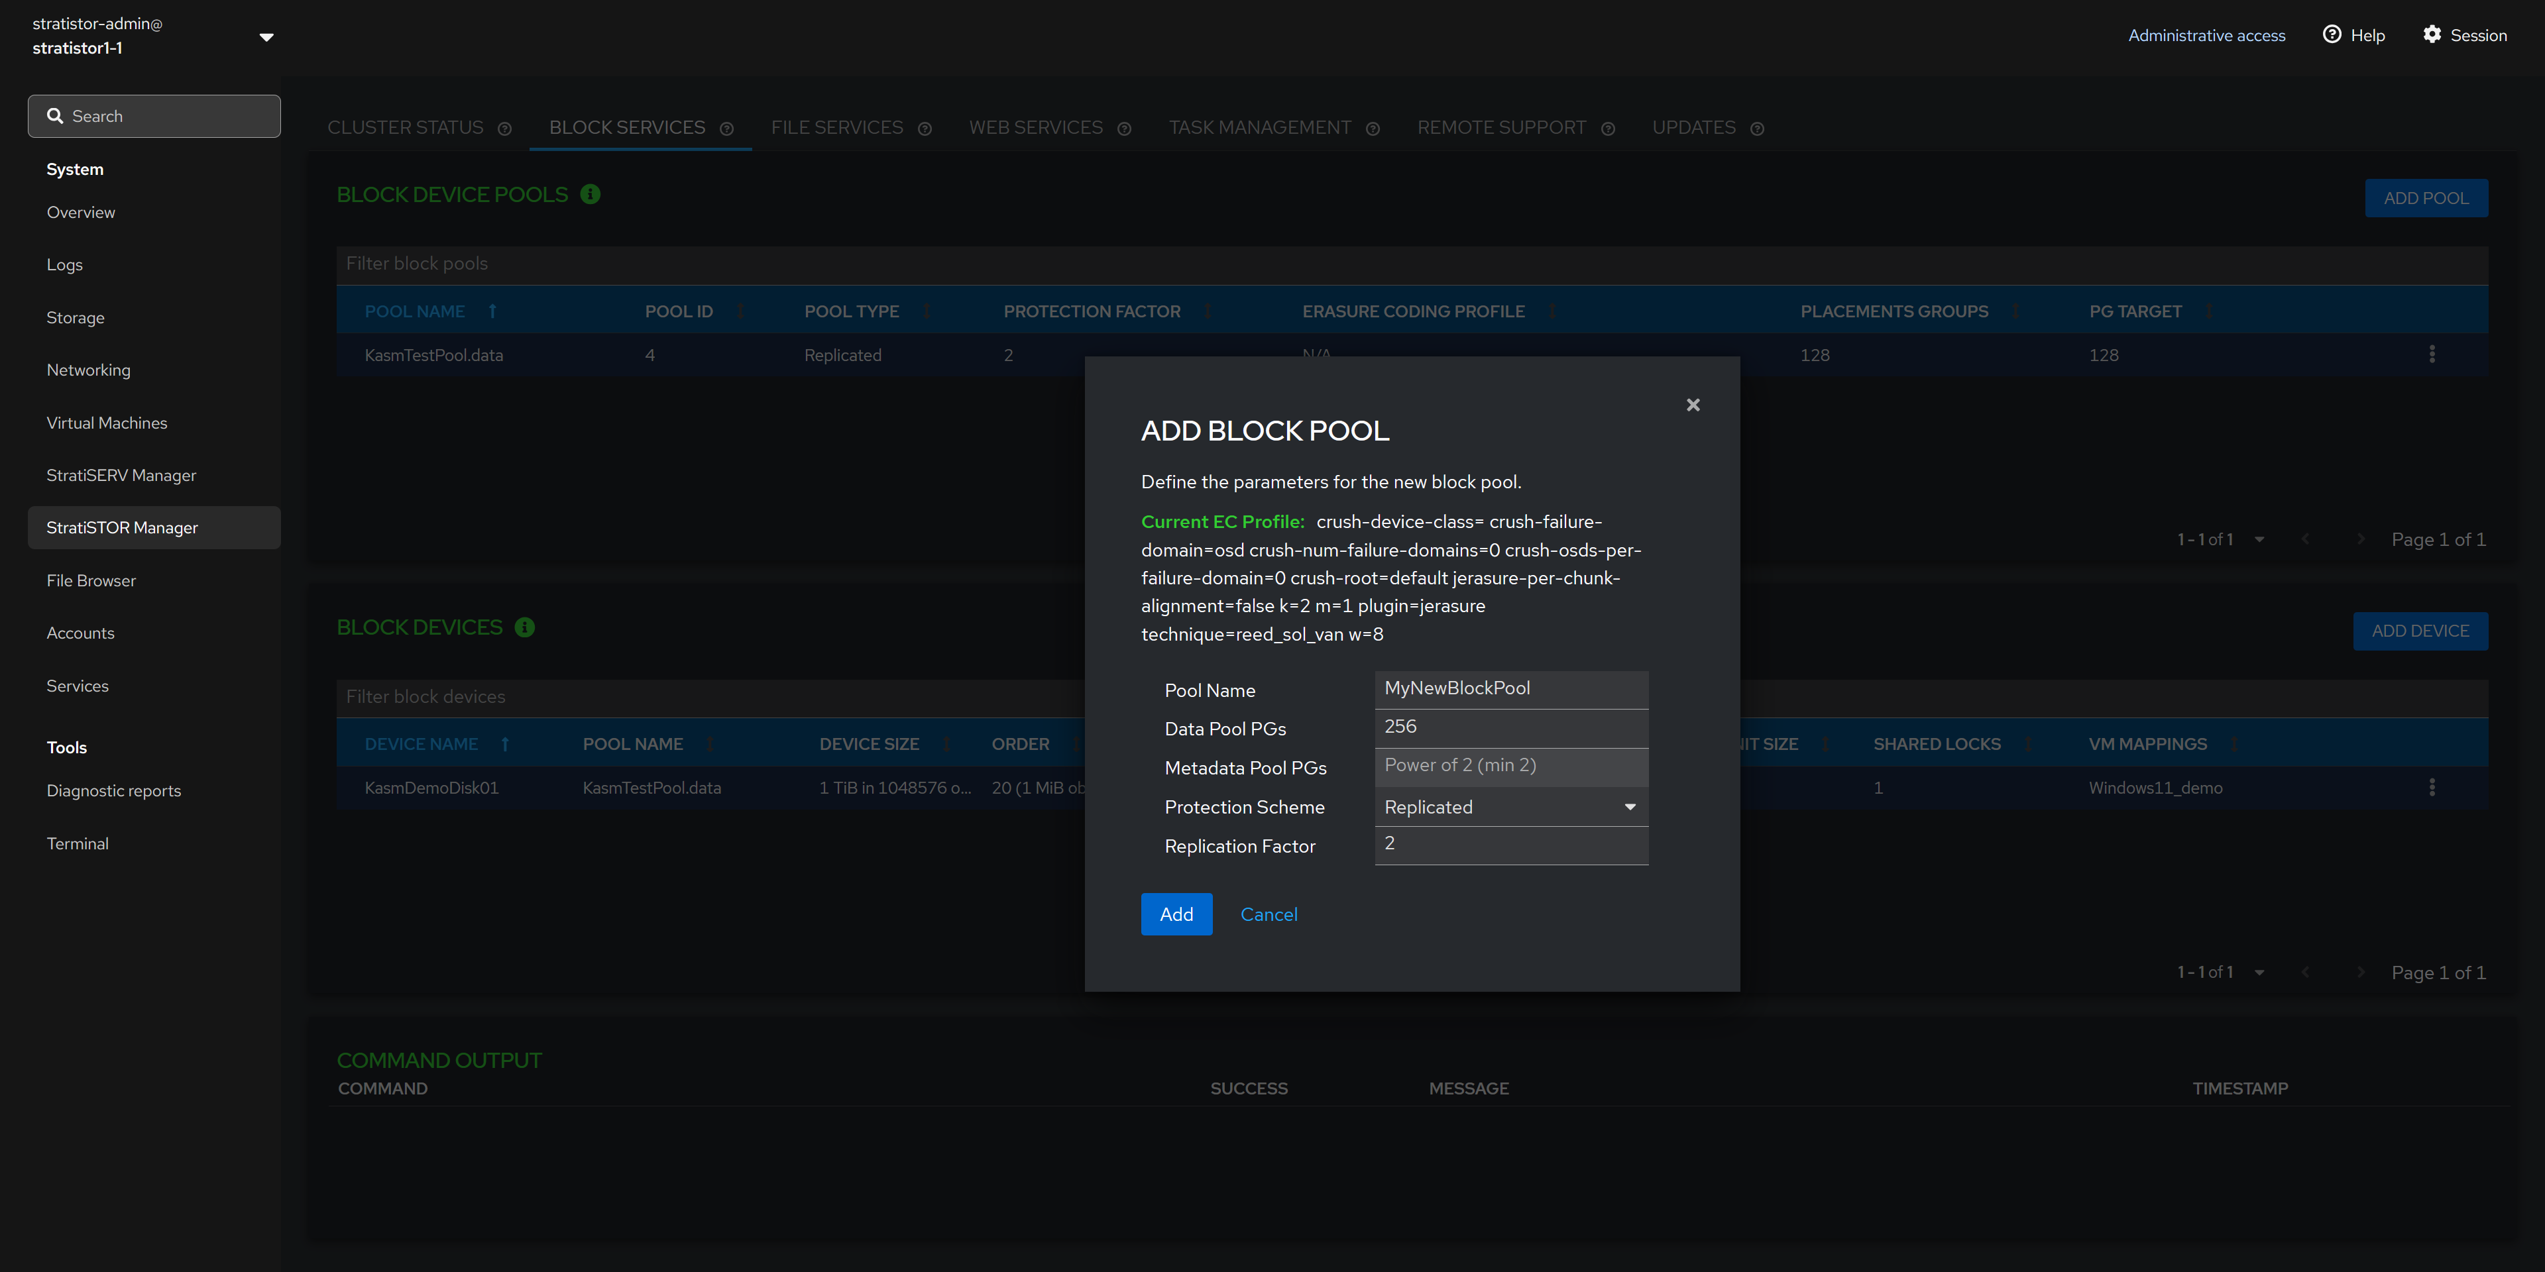The height and width of the screenshot is (1272, 2545).
Task: Open kebab menu for KasmTestPool.data row
Action: [x=2432, y=354]
